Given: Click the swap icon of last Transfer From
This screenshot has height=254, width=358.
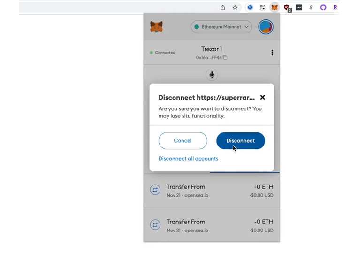Looking at the screenshot, I should [x=155, y=225].
